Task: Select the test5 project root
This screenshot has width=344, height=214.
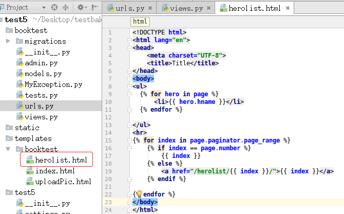Action: [x=16, y=20]
